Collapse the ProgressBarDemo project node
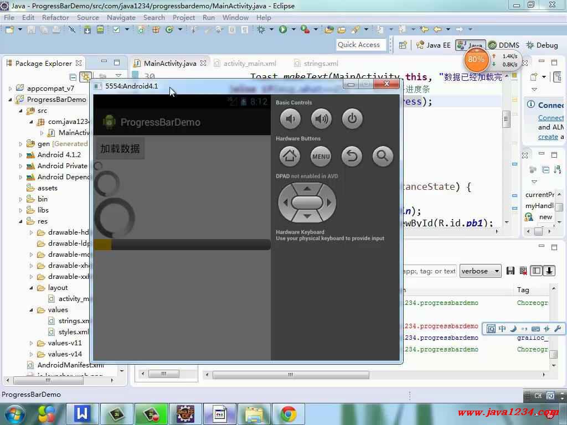This screenshot has height=425, width=567. (x=10, y=100)
